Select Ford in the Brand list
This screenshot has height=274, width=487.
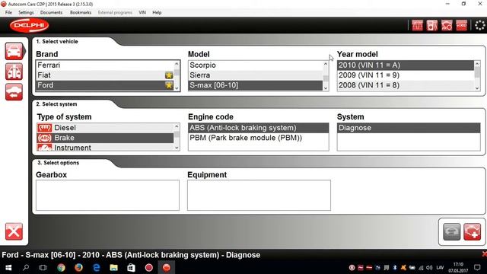click(105, 85)
